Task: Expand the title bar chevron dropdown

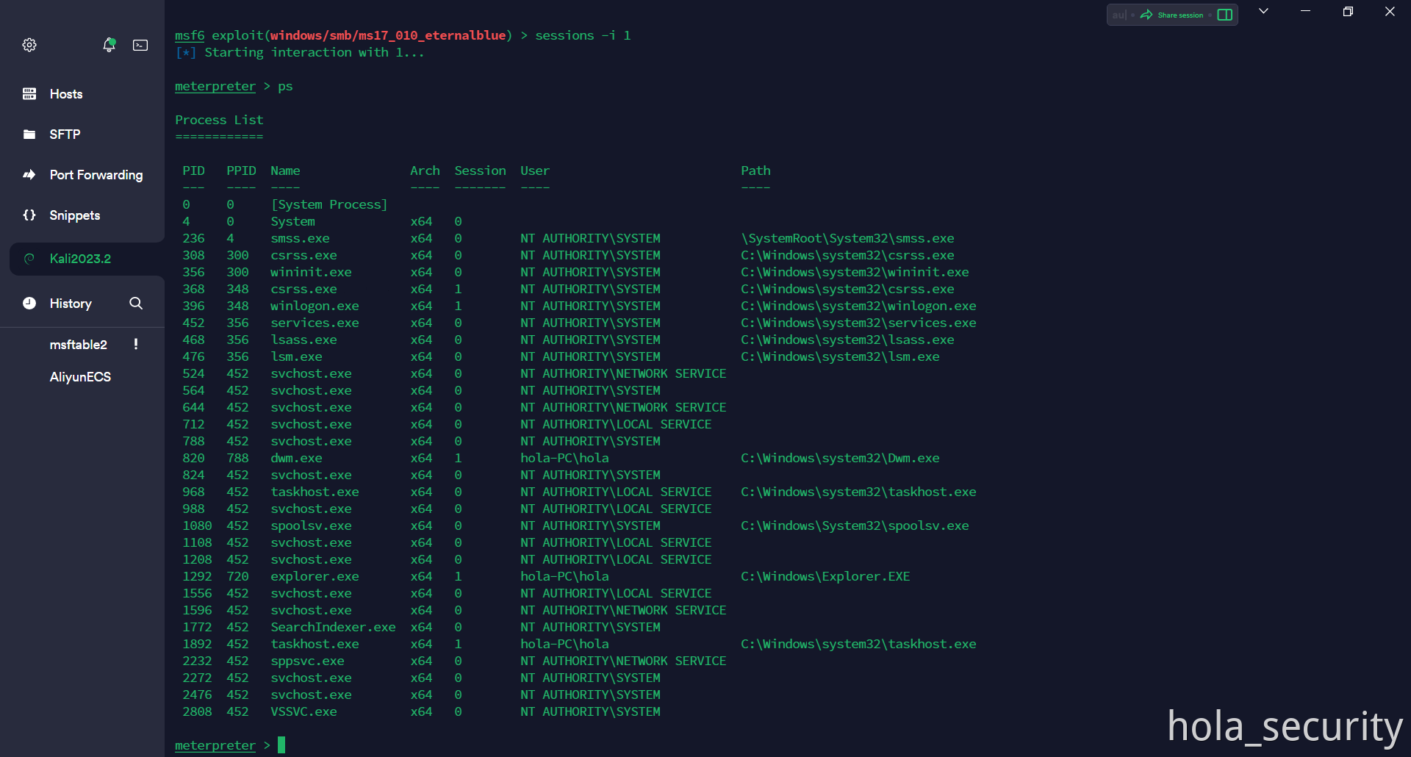Action: (x=1263, y=11)
